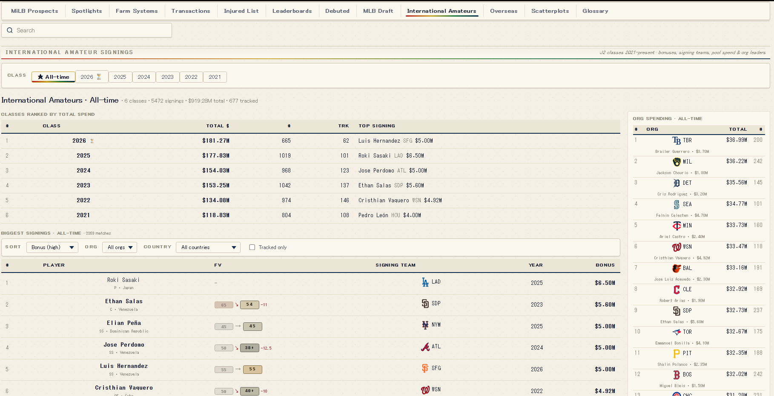
Task: Click into the Search input field
Action: click(87, 30)
